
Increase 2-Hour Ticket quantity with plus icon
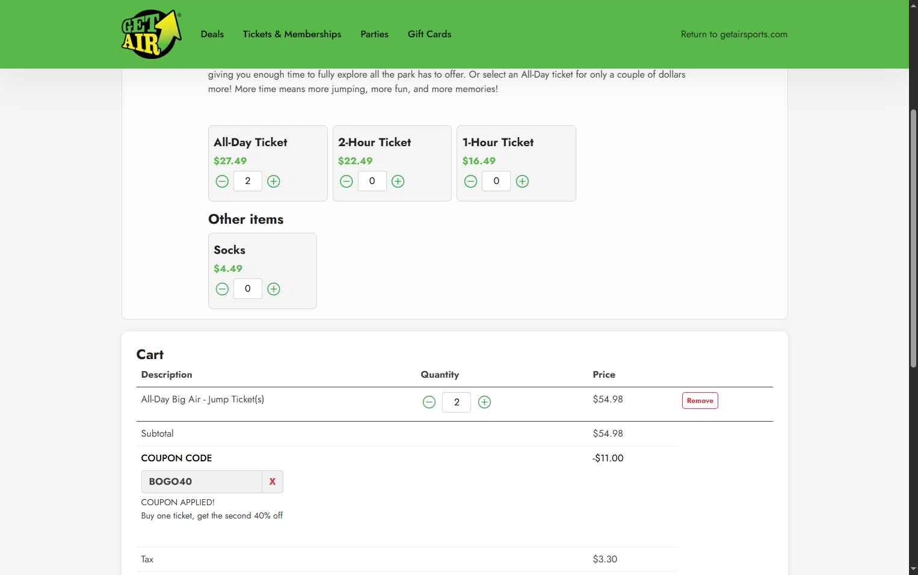[x=398, y=181]
